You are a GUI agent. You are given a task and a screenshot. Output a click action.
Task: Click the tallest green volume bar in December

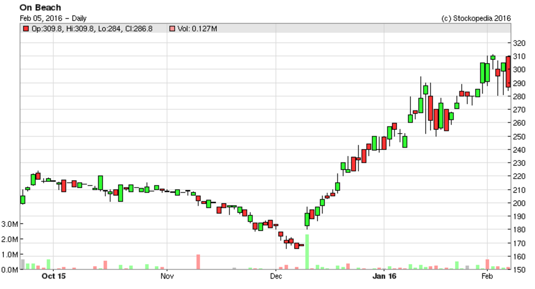307,252
